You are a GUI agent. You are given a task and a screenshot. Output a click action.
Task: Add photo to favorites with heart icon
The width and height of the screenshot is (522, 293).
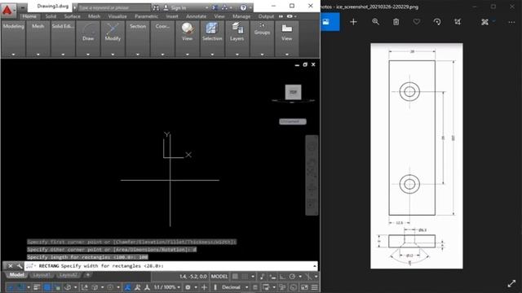click(x=417, y=22)
